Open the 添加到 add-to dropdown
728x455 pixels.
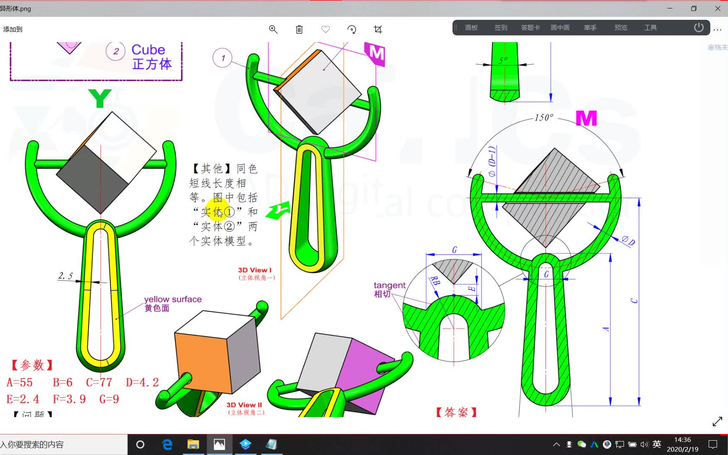[13, 29]
